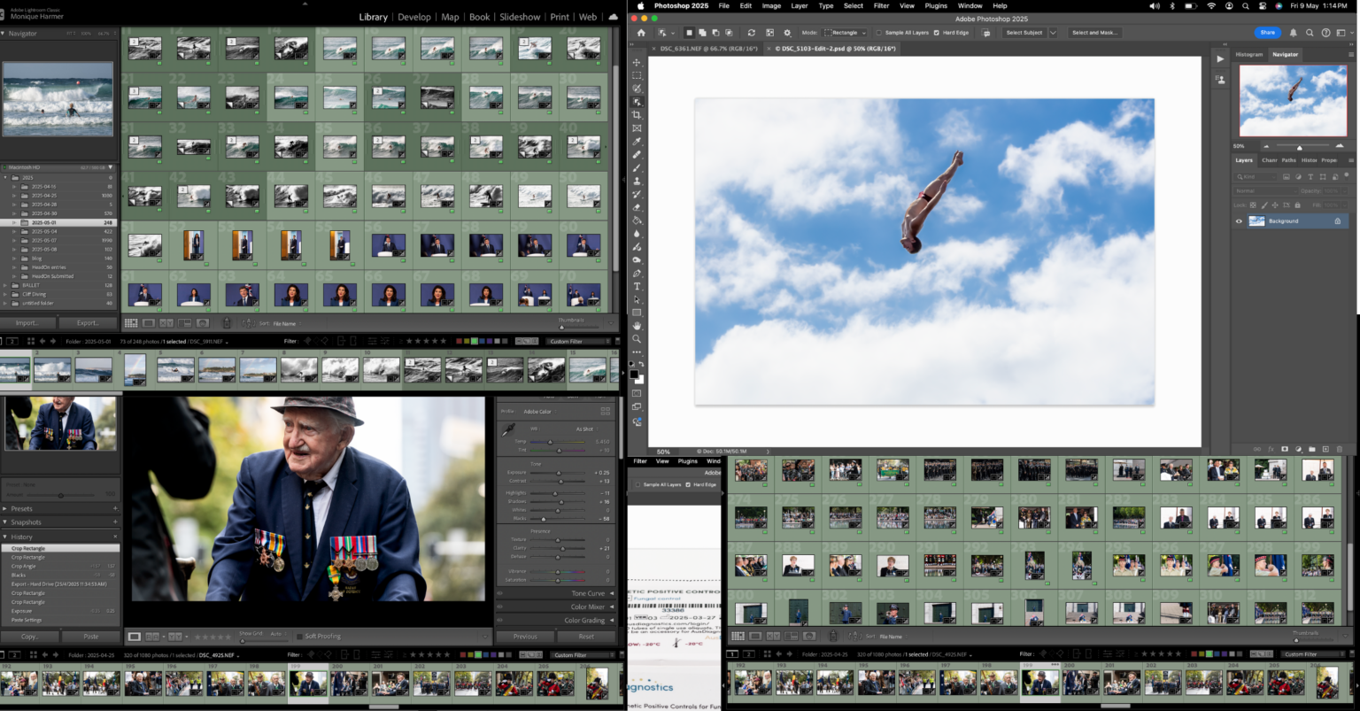Open the white balance eyedropper in Lightroom
Image resolution: width=1360 pixels, height=711 pixels.
click(x=508, y=430)
